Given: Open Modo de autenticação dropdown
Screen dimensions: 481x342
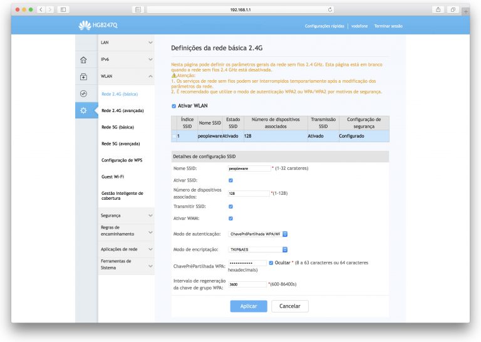Looking at the screenshot, I should 258,234.
